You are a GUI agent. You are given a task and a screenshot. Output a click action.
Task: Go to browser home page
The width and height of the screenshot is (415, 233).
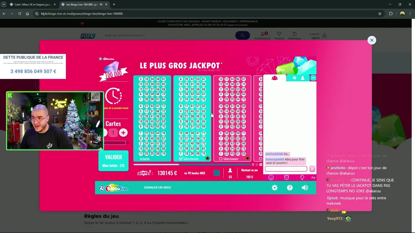27,14
